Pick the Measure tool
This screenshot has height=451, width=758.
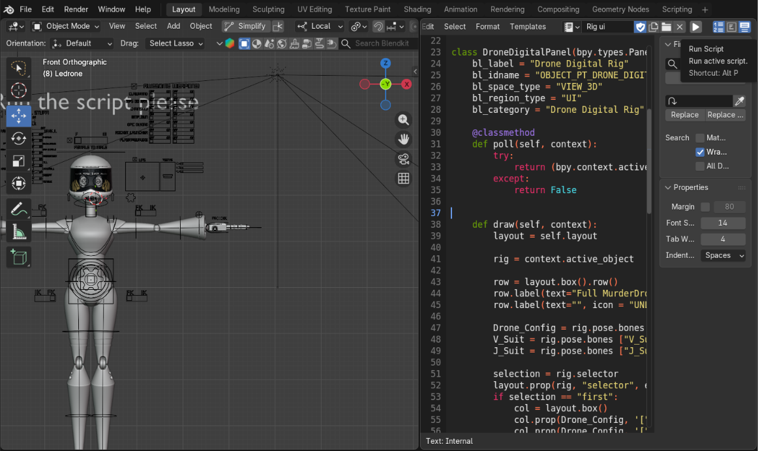coord(18,232)
